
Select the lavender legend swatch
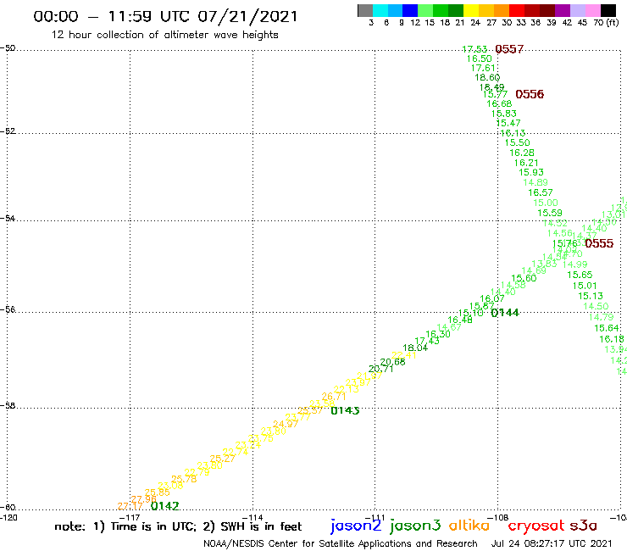coord(577,10)
